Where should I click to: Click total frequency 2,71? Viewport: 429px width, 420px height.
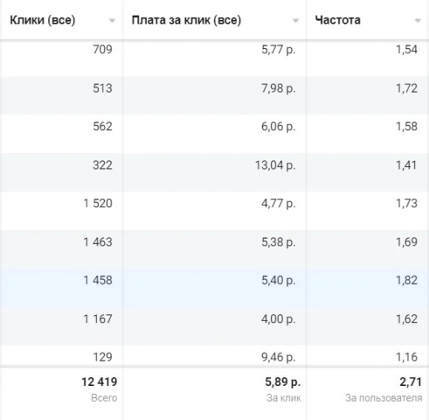click(411, 381)
